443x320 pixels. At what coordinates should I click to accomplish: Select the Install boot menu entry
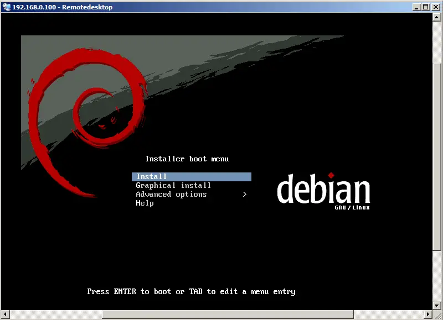[191, 177]
